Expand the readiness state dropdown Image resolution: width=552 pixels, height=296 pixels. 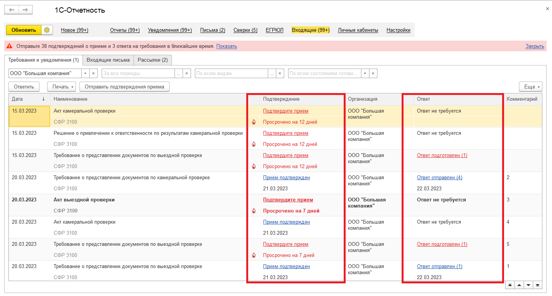pos(365,73)
